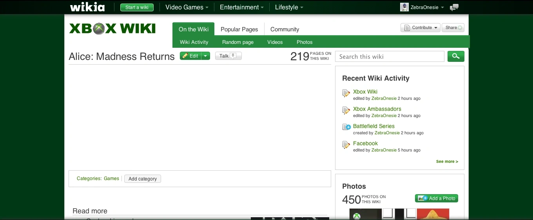Image resolution: width=533 pixels, height=220 pixels.
Task: Click the Talk comment count bubble
Action: (233, 56)
